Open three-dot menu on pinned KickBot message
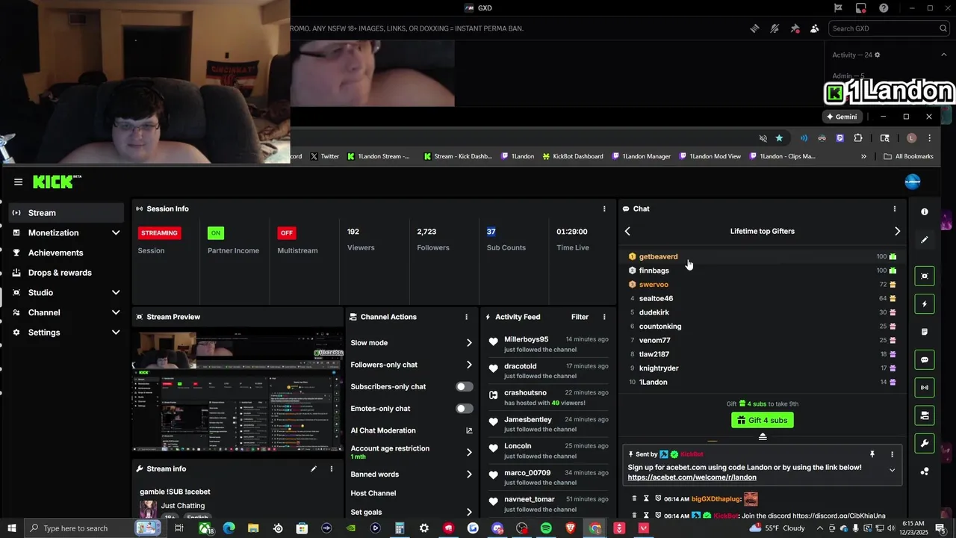Image resolution: width=956 pixels, height=538 pixels. (892, 454)
